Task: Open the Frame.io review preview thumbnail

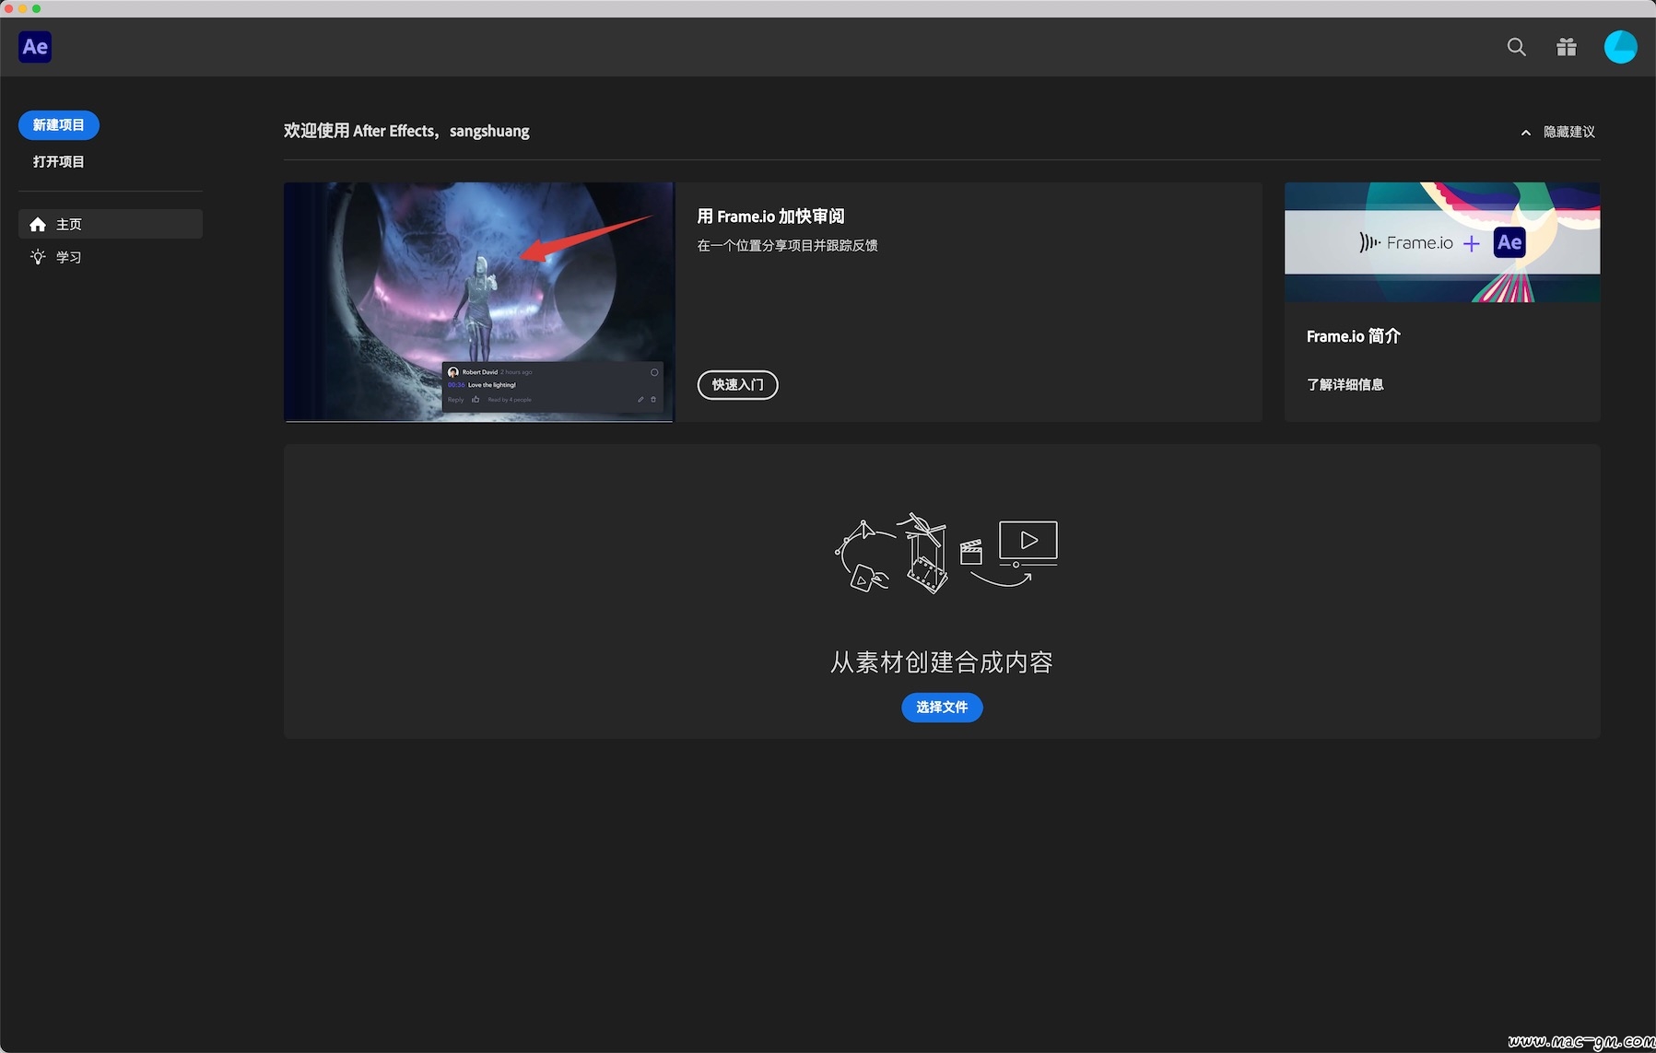Action: pos(479,302)
